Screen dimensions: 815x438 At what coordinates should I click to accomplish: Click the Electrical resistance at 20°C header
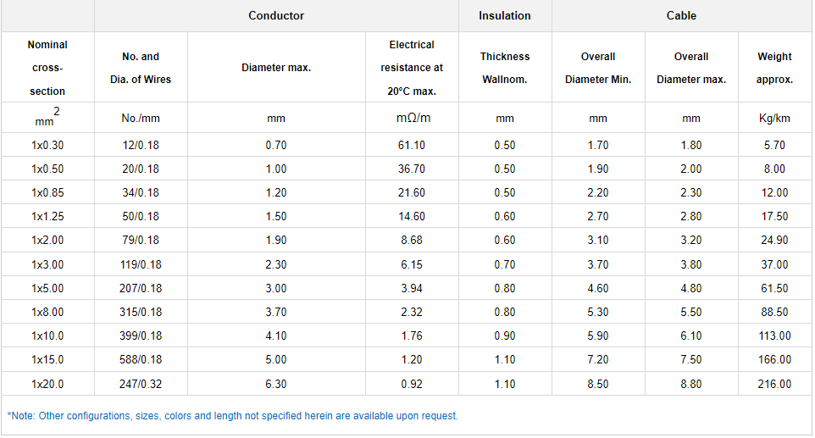pyautogui.click(x=412, y=68)
